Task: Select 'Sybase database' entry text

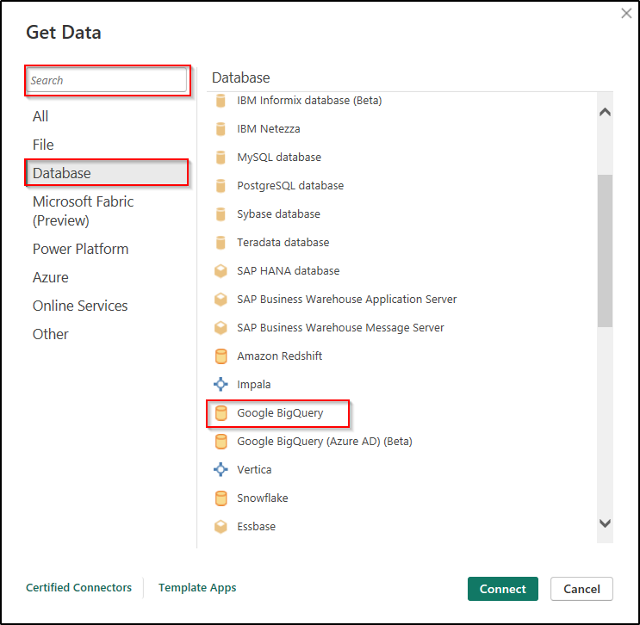Action: point(278,214)
